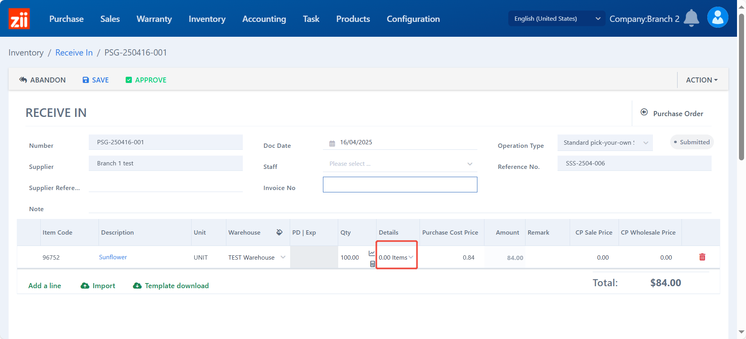Click the Zii logo icon

(19, 19)
